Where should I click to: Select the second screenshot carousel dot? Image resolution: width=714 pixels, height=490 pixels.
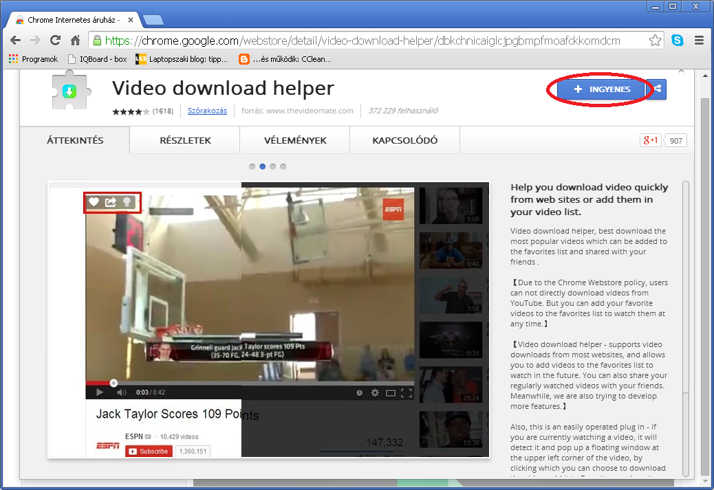262,166
